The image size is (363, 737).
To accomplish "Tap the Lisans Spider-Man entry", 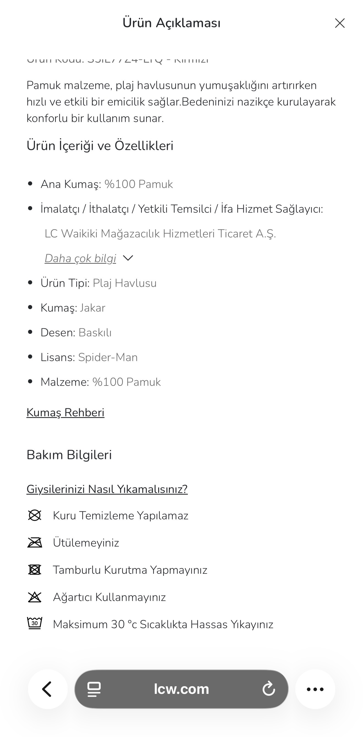I will (x=89, y=357).
